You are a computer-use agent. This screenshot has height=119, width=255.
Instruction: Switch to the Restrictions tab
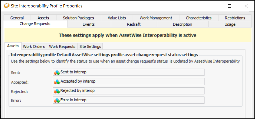click(235, 18)
